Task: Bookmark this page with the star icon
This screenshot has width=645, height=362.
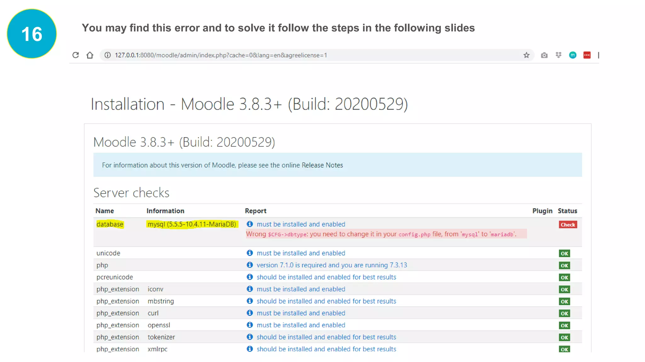Action: tap(526, 55)
